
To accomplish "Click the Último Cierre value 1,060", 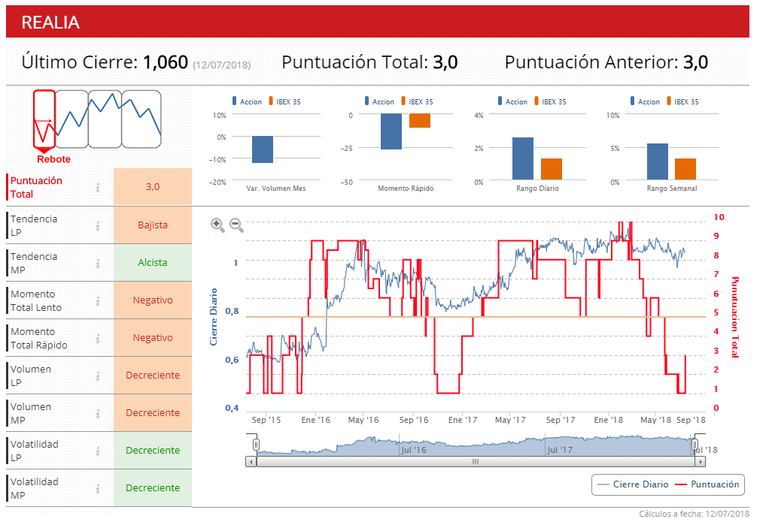I will tap(166, 62).
